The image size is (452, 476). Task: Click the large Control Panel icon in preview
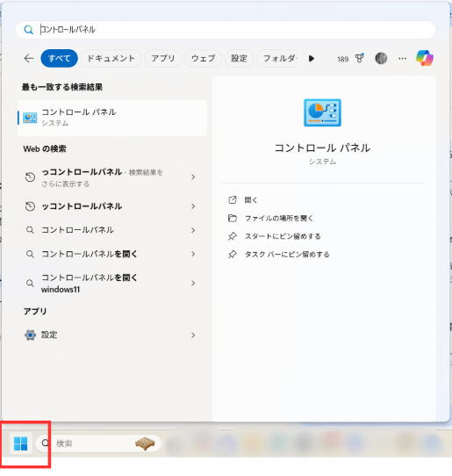pyautogui.click(x=322, y=112)
